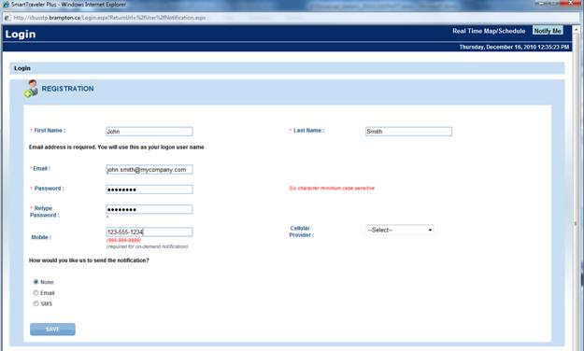Click into the Last Name field

click(x=408, y=131)
